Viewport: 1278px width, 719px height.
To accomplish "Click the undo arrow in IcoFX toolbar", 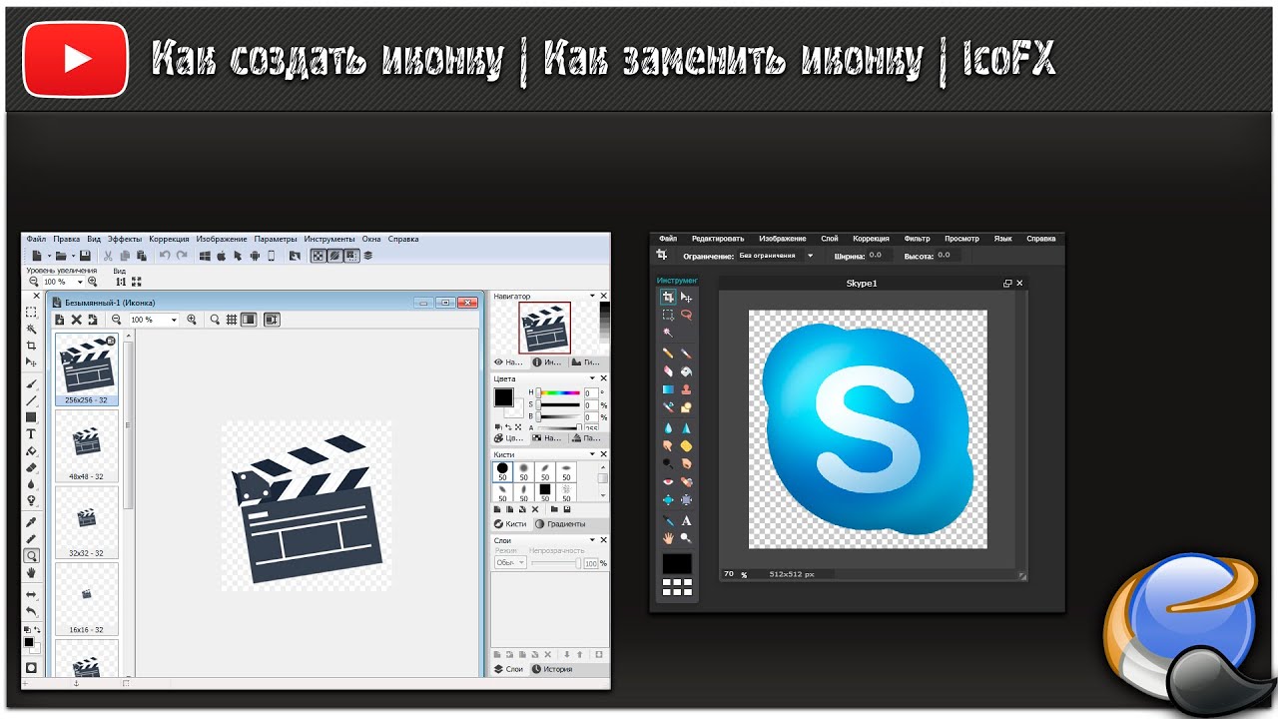I will point(165,256).
